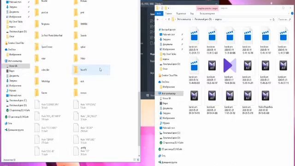This screenshot has height=166, width=295.
Task: Click the left Explorer window vertical scrollbar
Action: 139,119
